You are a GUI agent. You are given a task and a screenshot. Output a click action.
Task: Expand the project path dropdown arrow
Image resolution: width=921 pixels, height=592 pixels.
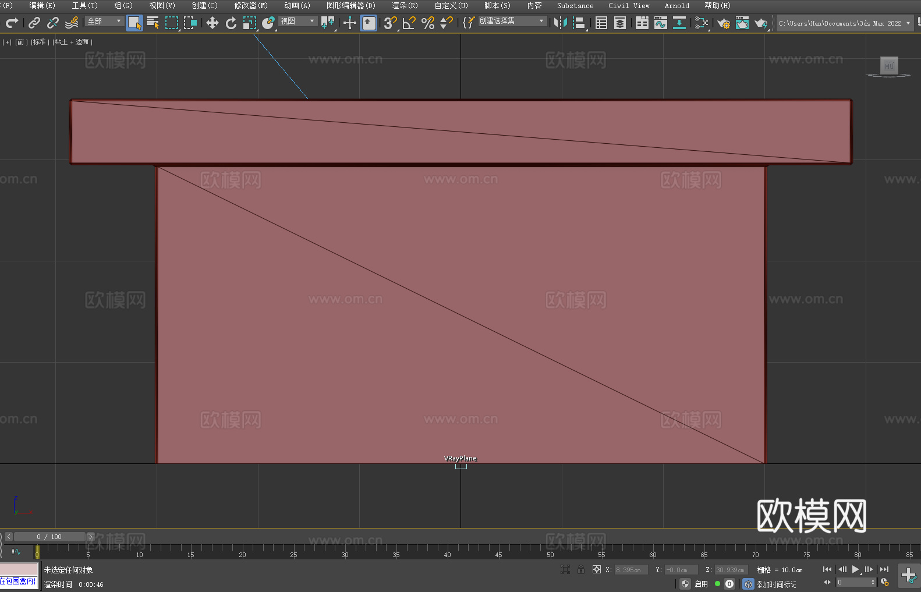click(x=908, y=23)
